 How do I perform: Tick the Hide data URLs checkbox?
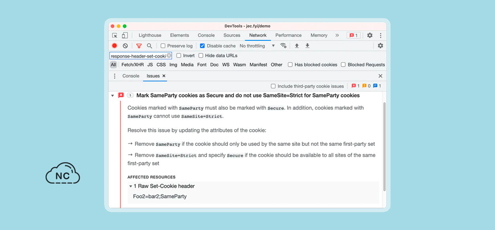201,56
